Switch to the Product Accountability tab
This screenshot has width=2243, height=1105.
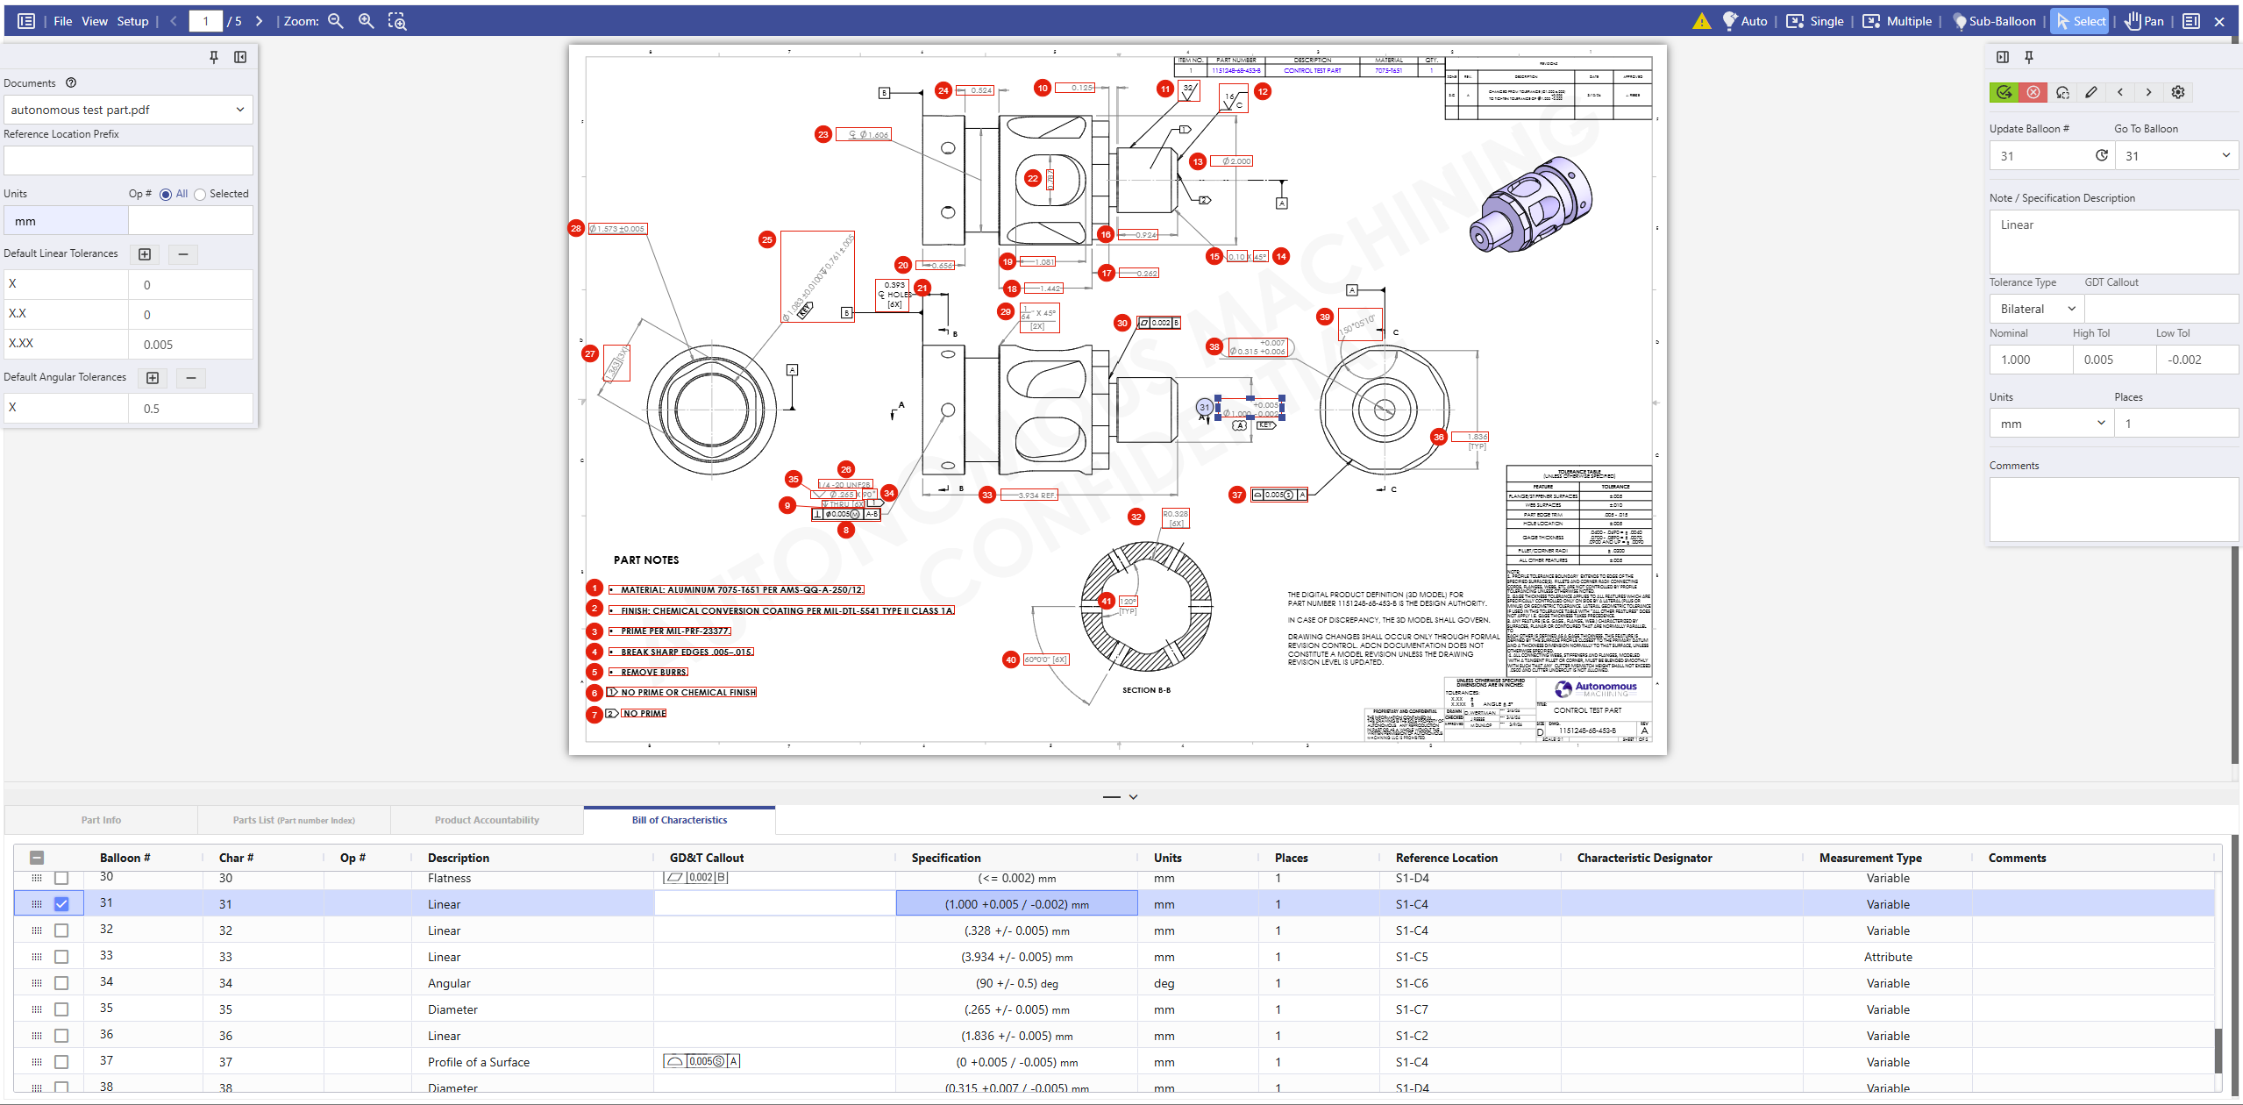[486, 819]
